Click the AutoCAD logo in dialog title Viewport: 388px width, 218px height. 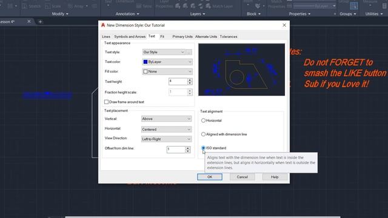103,25
